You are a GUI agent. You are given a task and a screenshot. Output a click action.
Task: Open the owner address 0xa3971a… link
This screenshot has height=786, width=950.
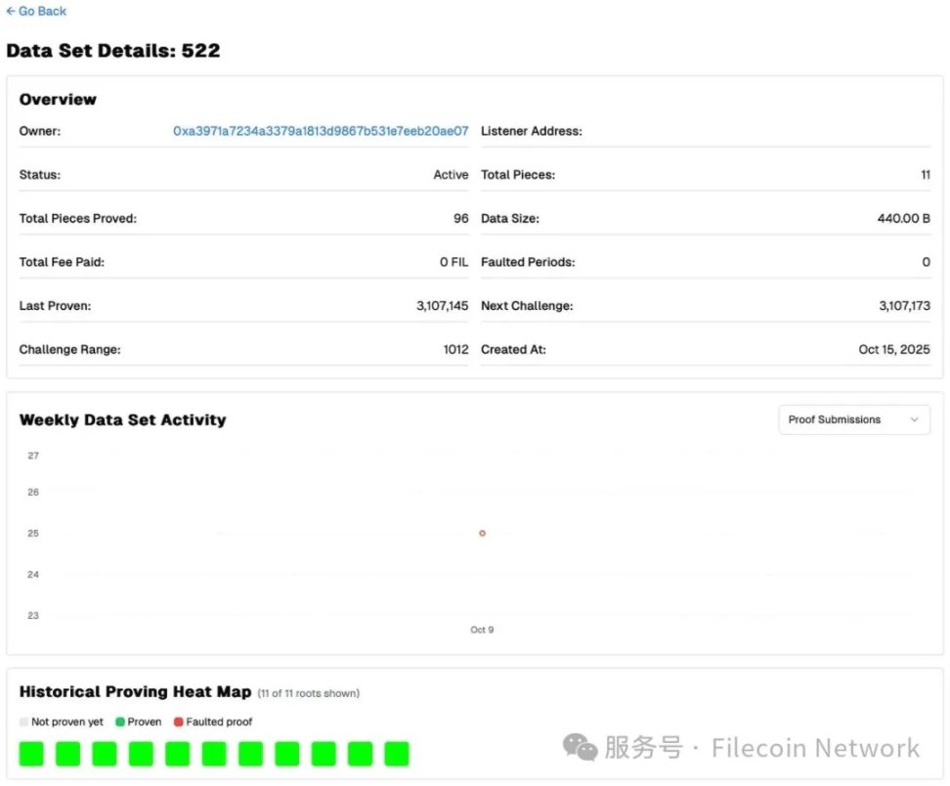click(321, 131)
